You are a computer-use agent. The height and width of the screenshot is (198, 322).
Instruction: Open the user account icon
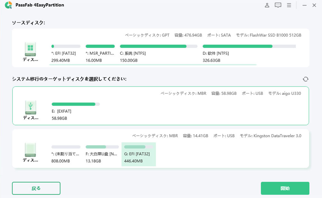[x=267, y=5]
